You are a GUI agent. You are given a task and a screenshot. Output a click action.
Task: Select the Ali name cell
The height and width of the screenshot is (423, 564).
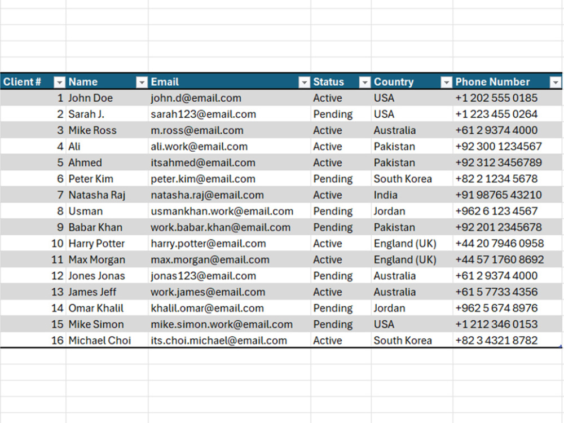click(x=107, y=147)
